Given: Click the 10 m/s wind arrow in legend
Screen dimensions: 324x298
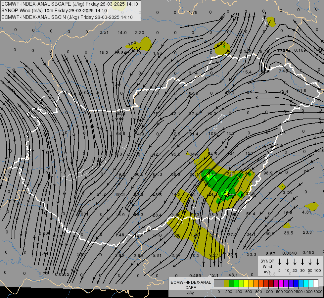Looking at the screenshot, I should coord(287,262).
